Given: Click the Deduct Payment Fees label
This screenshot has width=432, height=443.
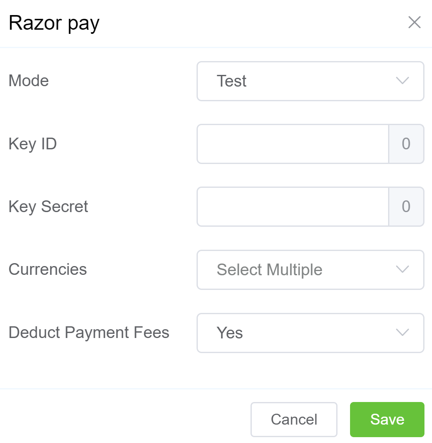Looking at the screenshot, I should click(89, 333).
